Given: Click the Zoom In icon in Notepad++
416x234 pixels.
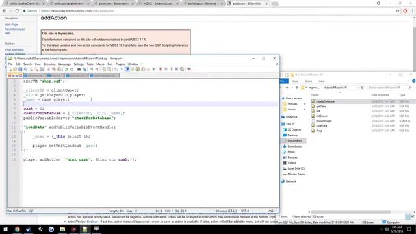Looking at the screenshot, I should [x=91, y=69].
